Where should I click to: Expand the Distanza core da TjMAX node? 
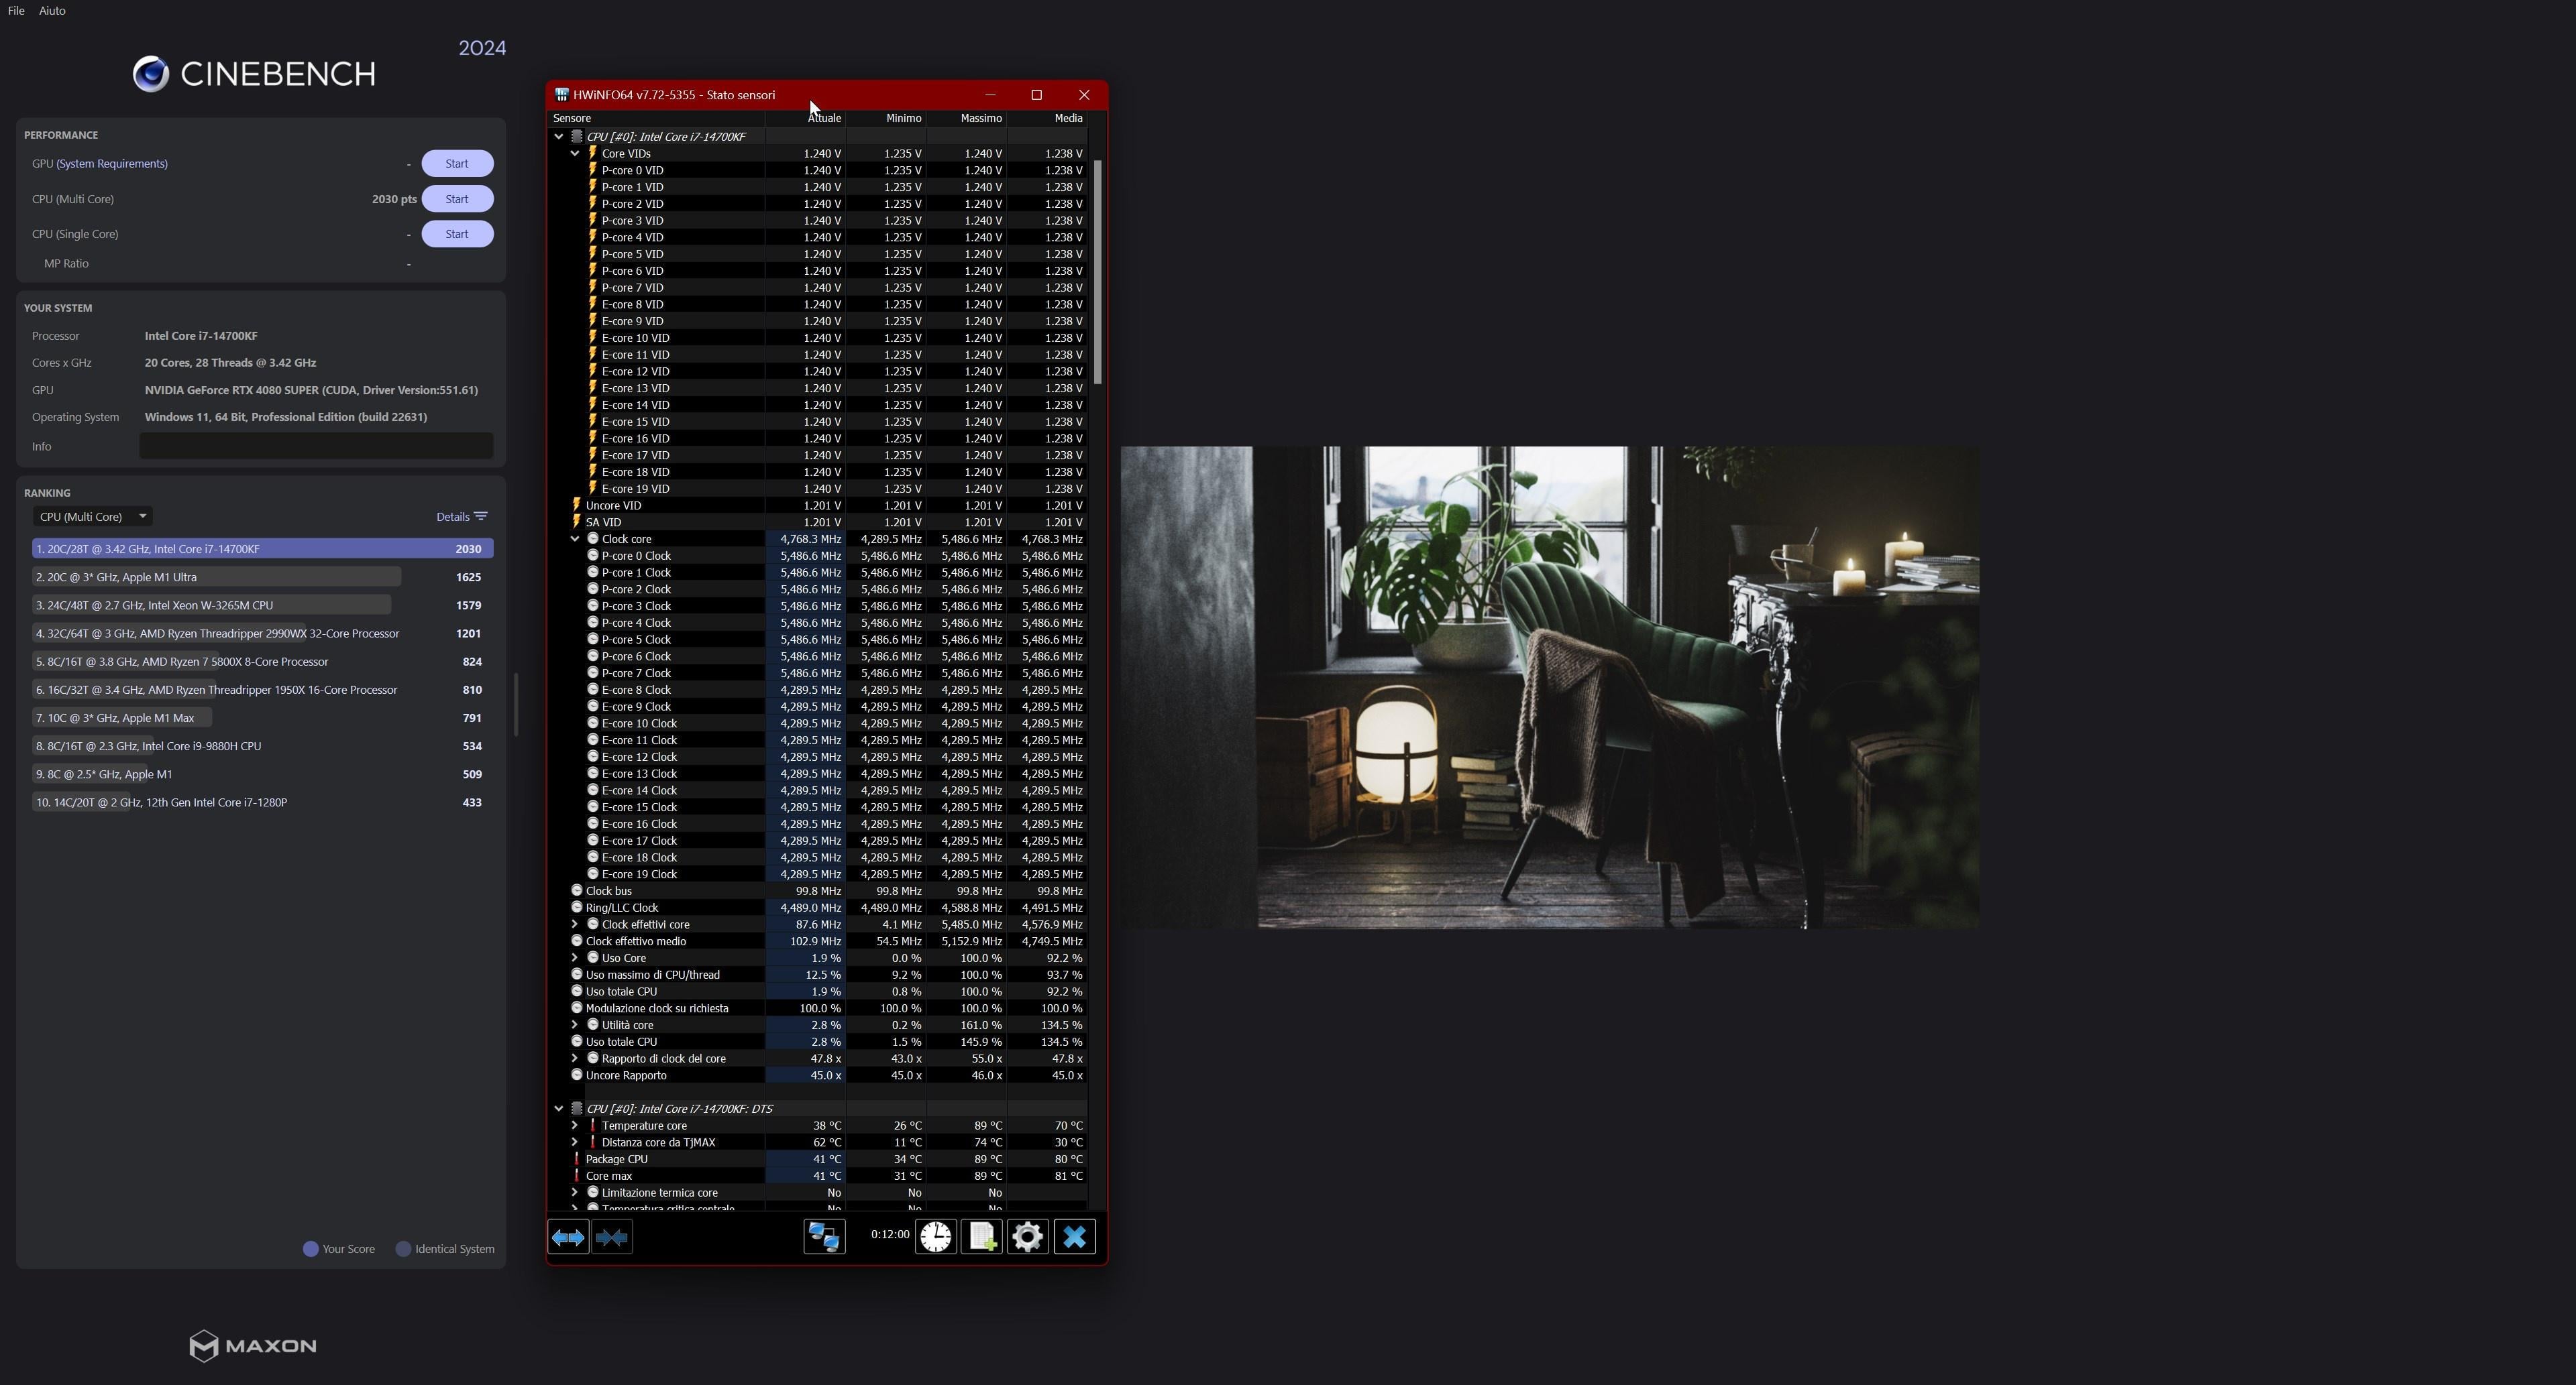click(x=575, y=1142)
